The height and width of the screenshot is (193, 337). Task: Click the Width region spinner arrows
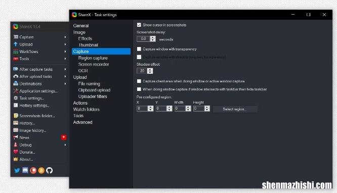188,109
